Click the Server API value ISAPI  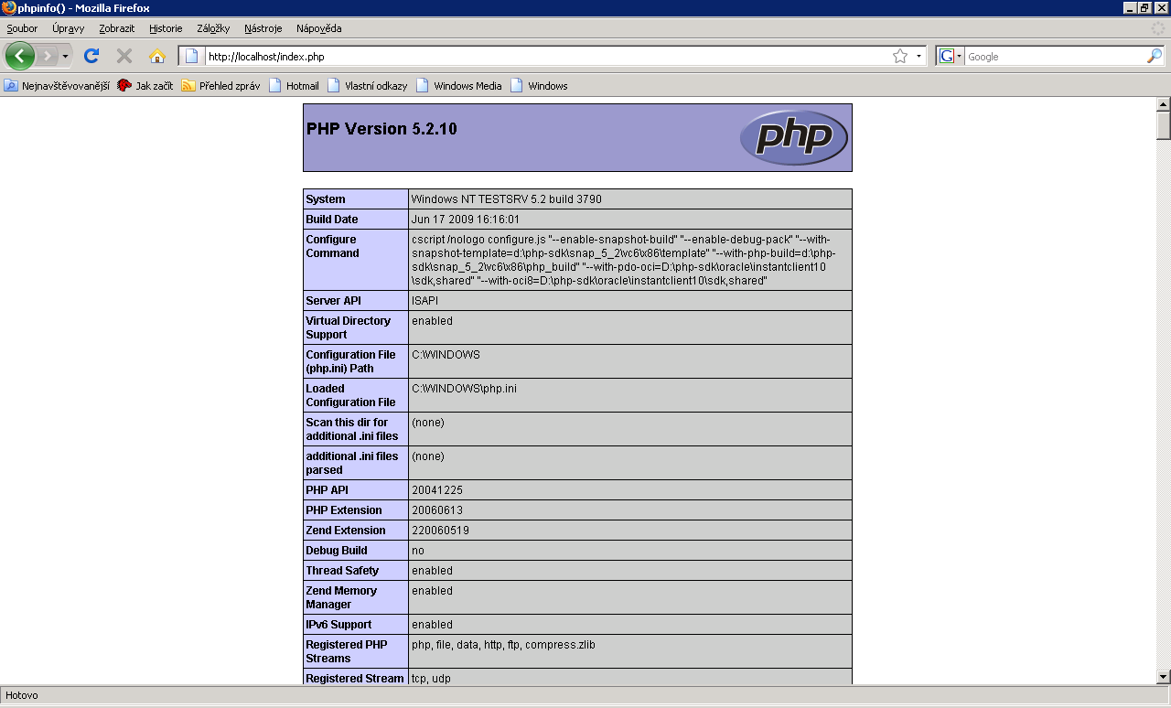point(425,300)
